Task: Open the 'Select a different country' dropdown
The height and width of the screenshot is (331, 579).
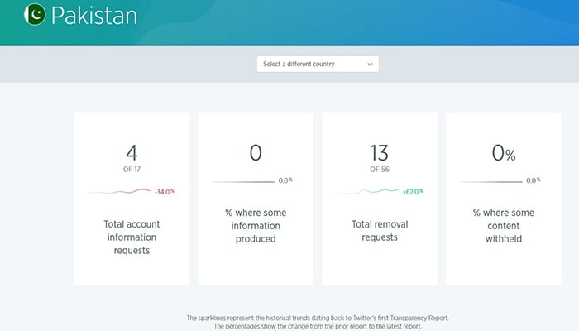Action: tap(318, 64)
